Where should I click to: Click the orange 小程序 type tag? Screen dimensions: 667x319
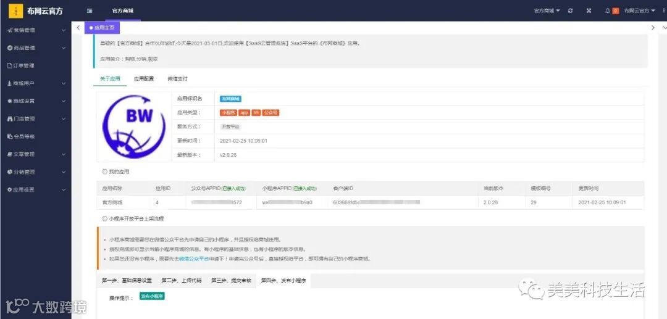click(228, 113)
